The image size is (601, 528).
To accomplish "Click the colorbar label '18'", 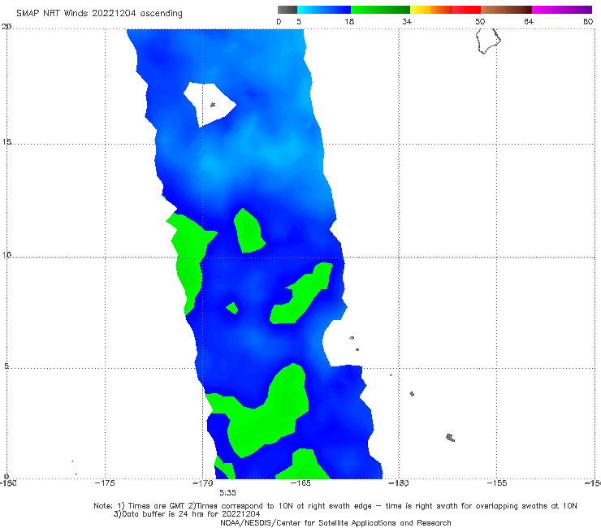I will [349, 21].
